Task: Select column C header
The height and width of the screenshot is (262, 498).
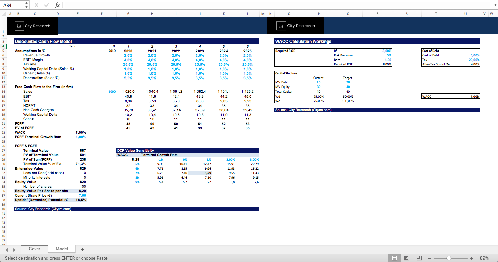Action: point(35,13)
